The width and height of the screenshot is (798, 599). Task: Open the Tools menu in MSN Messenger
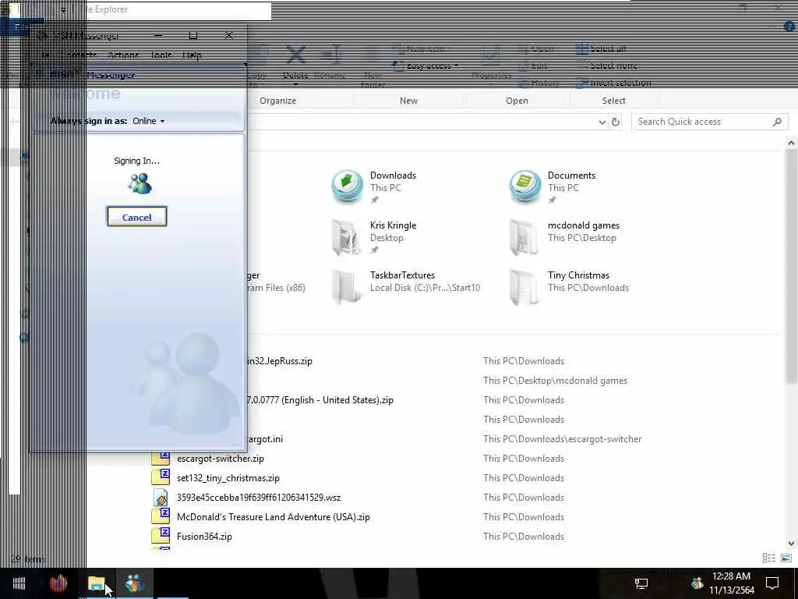pos(161,55)
